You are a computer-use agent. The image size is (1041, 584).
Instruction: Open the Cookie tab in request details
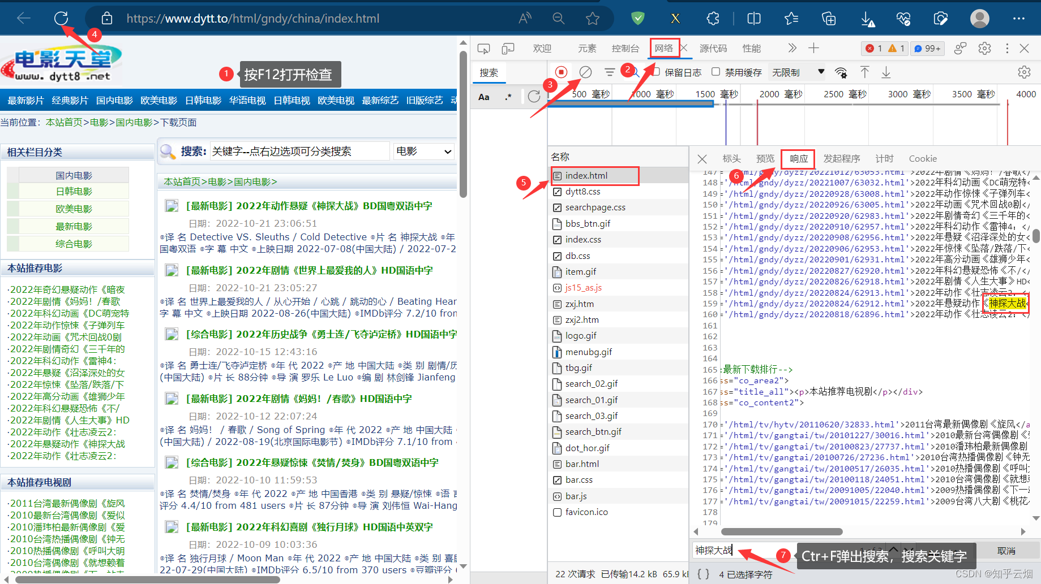[x=923, y=159]
